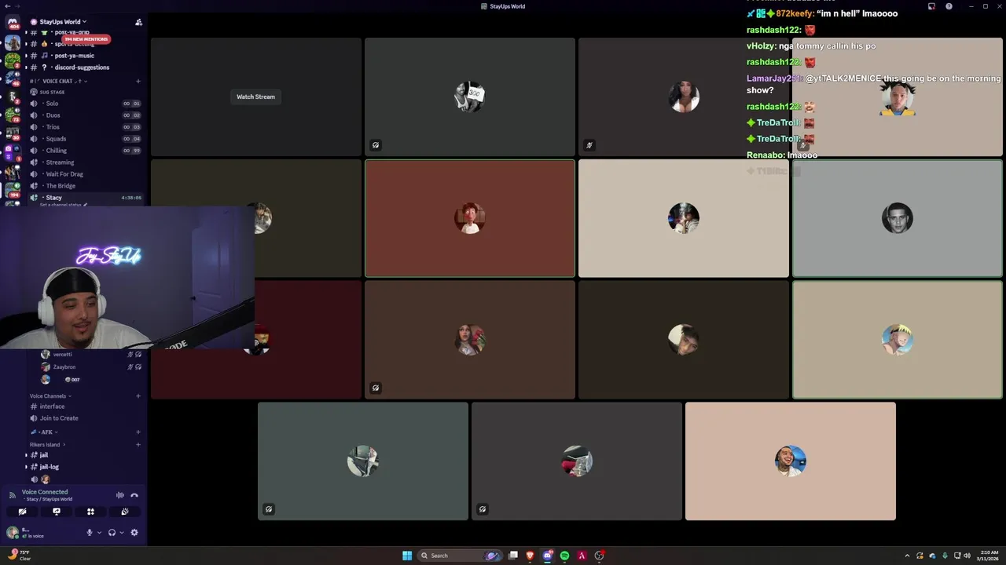Add channel to the AFK category

coord(138,432)
